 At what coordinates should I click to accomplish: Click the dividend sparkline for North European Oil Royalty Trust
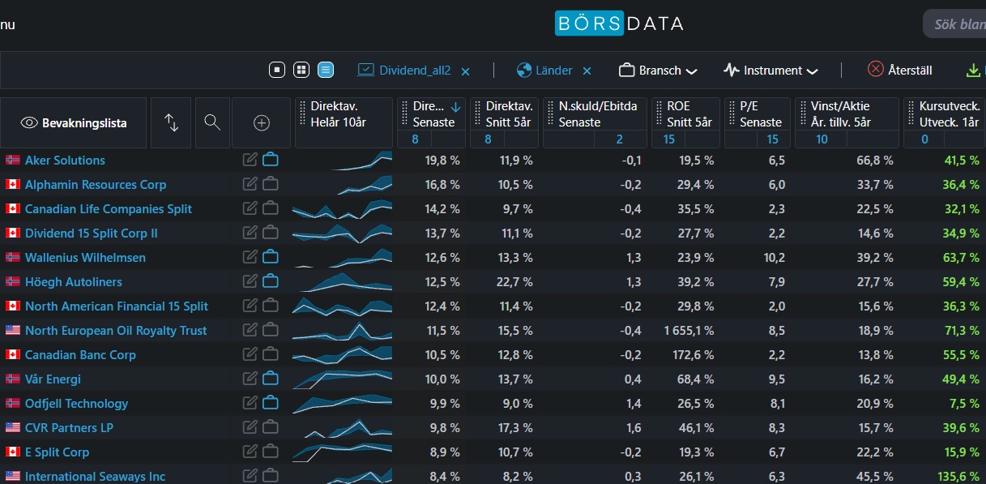(343, 330)
